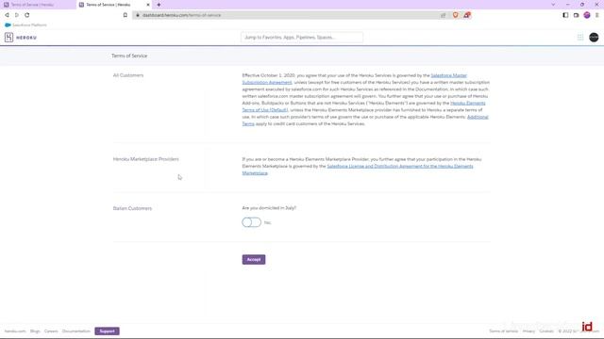The image size is (604, 339).
Task: Click the share icon in the address bar
Action: click(x=444, y=15)
